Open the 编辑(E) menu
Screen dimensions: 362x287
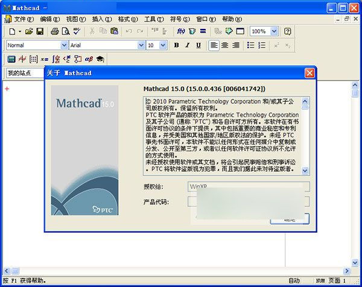[50, 19]
